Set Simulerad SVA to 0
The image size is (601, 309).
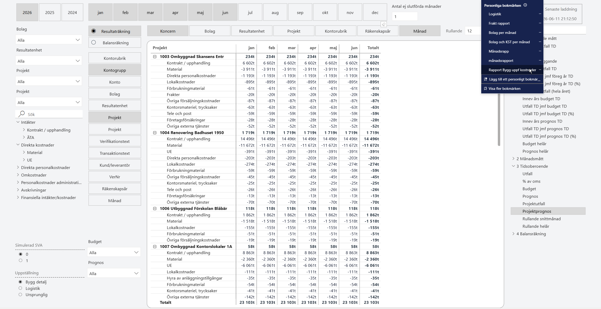coord(20,254)
